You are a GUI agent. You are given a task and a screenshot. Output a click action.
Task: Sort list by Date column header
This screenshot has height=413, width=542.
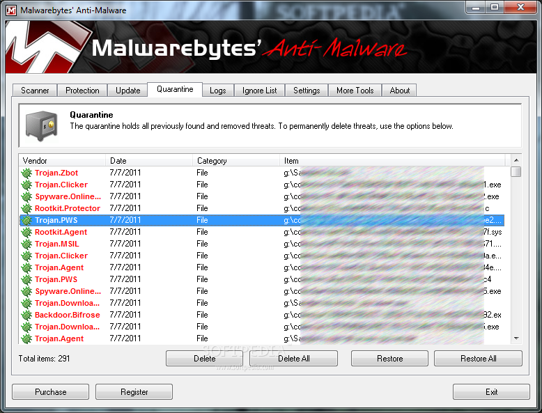tap(149, 161)
